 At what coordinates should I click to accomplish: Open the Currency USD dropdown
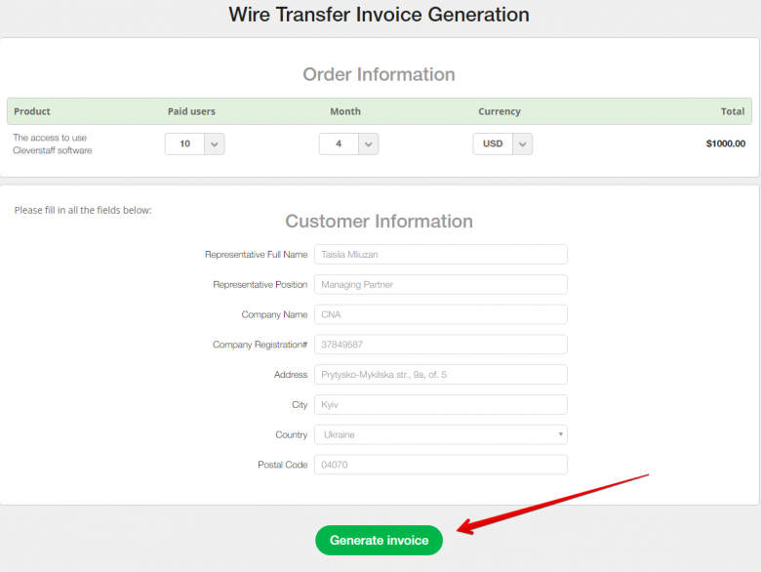pyautogui.click(x=502, y=143)
